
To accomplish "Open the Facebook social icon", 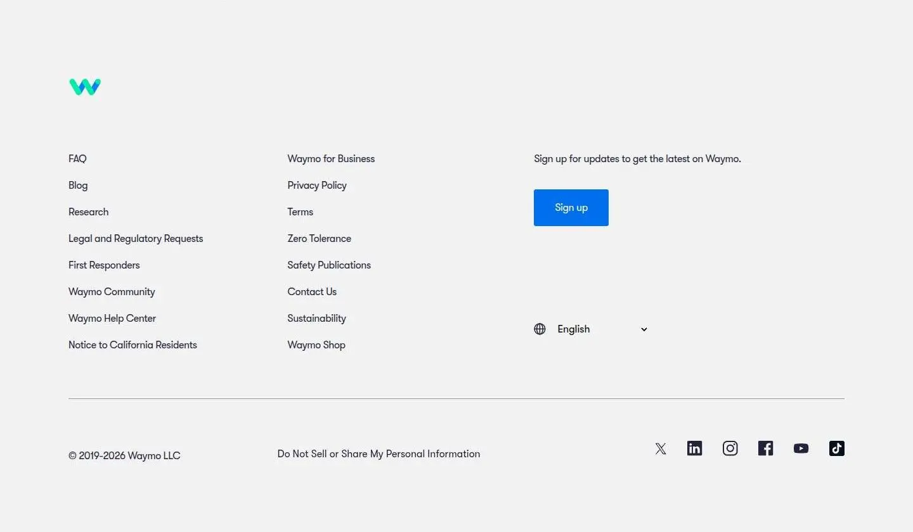I will [x=766, y=448].
